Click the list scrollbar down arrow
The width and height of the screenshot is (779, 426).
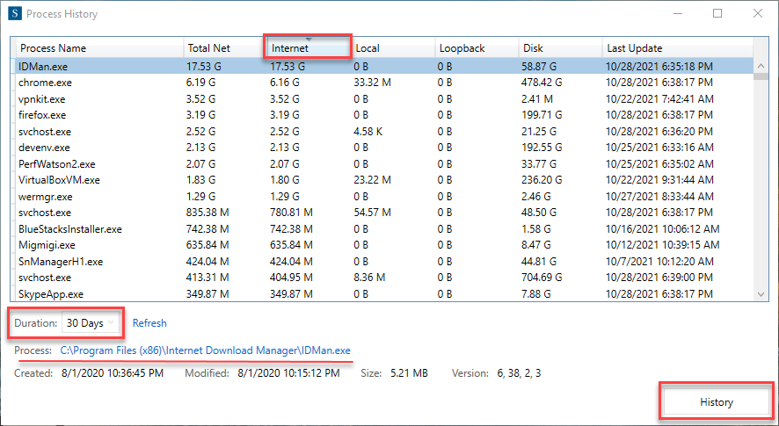(x=761, y=294)
